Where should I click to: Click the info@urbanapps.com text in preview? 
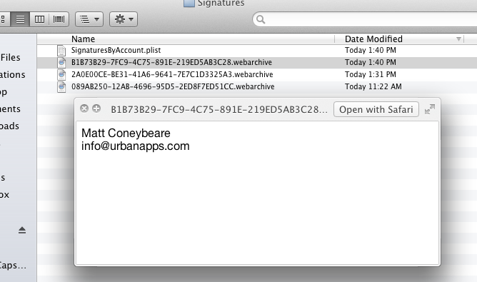pyautogui.click(x=136, y=146)
